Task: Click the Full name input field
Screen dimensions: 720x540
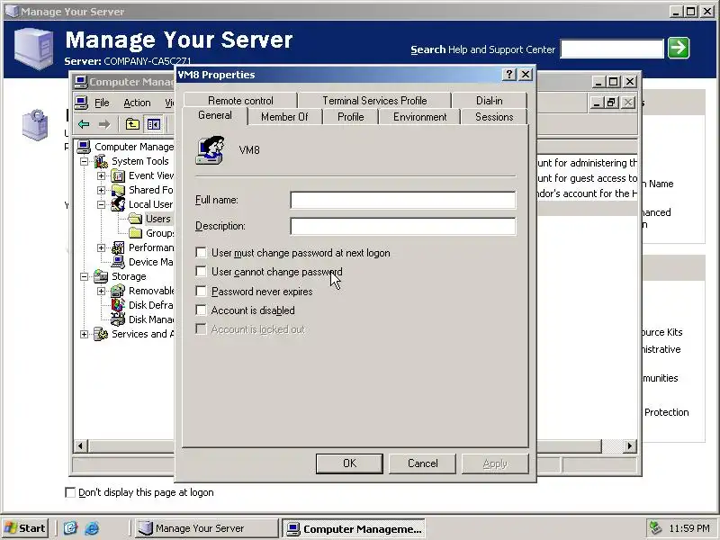Action: [403, 200]
